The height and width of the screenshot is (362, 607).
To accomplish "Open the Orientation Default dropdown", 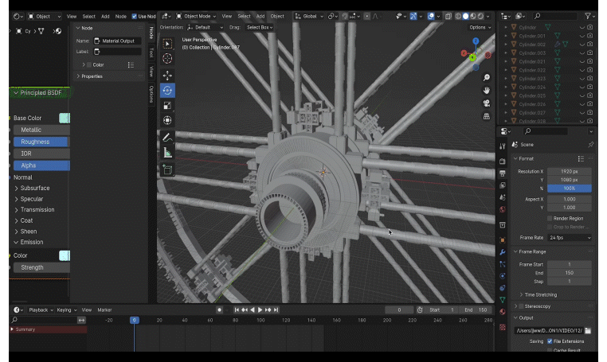I will click(206, 28).
